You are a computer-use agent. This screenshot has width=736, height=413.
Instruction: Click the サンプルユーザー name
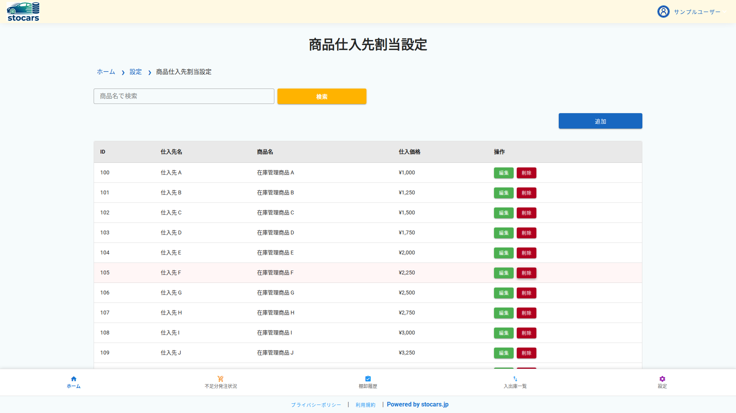(697, 12)
